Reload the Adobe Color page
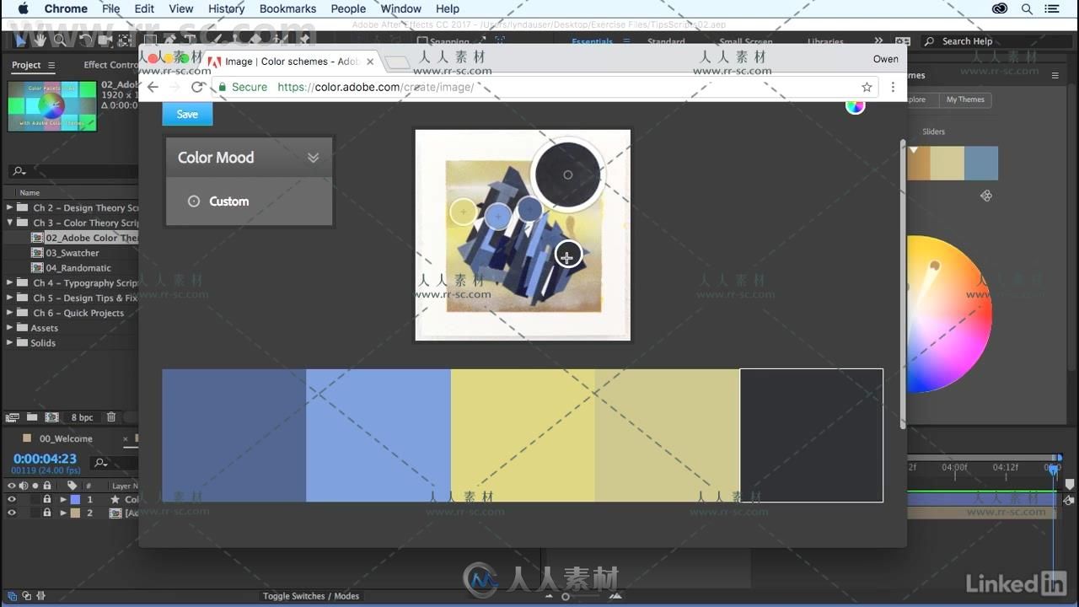This screenshot has height=607, width=1079. click(x=197, y=87)
